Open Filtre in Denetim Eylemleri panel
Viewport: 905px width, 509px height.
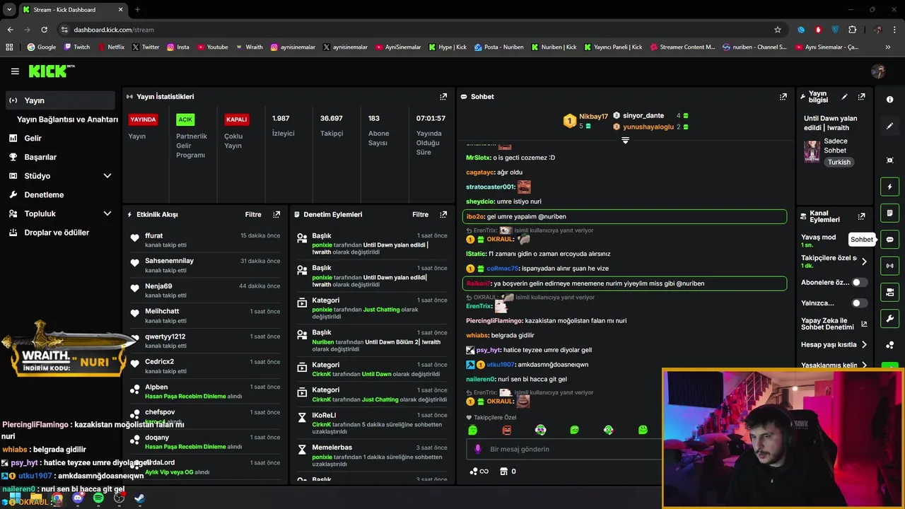coord(420,214)
